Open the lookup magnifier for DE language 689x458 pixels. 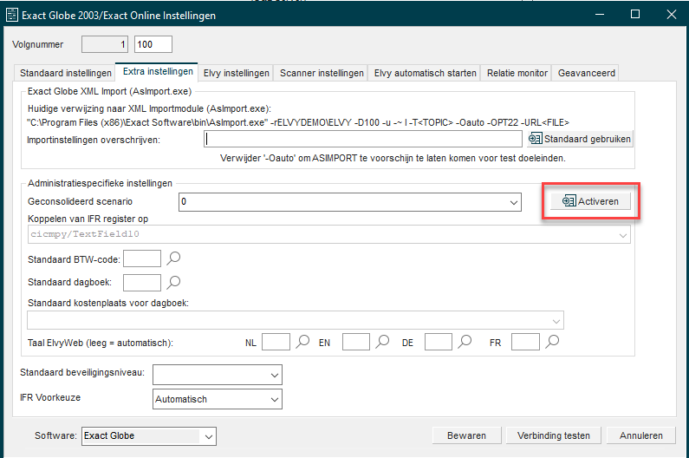pos(465,342)
